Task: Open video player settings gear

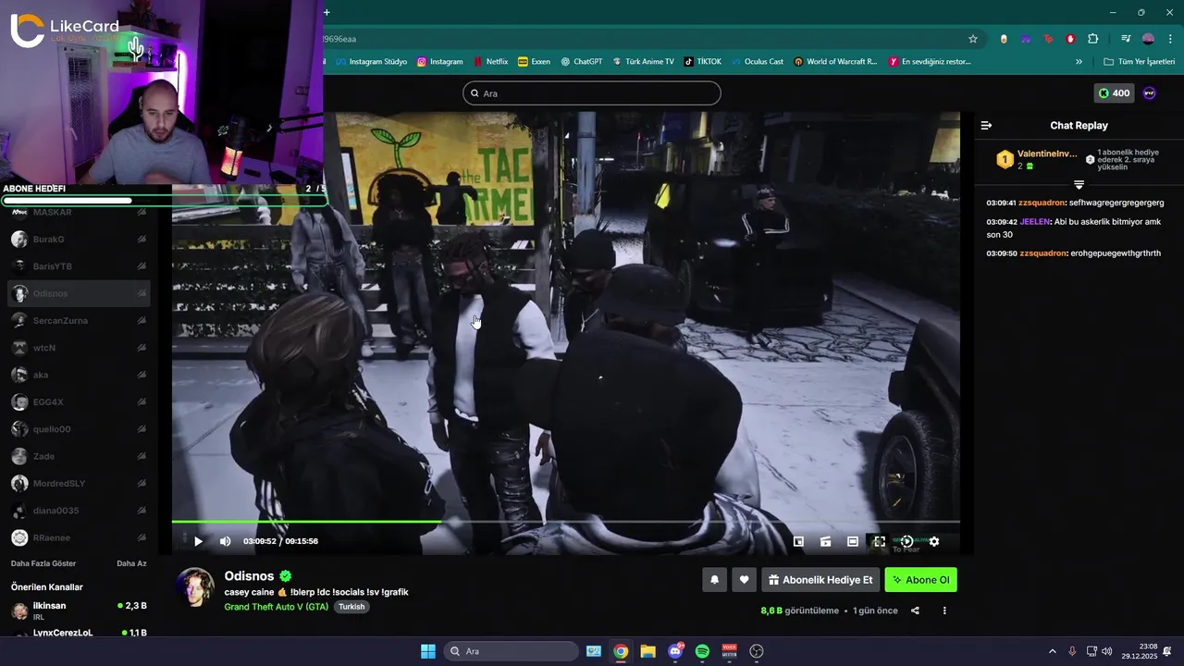Action: pos(934,541)
